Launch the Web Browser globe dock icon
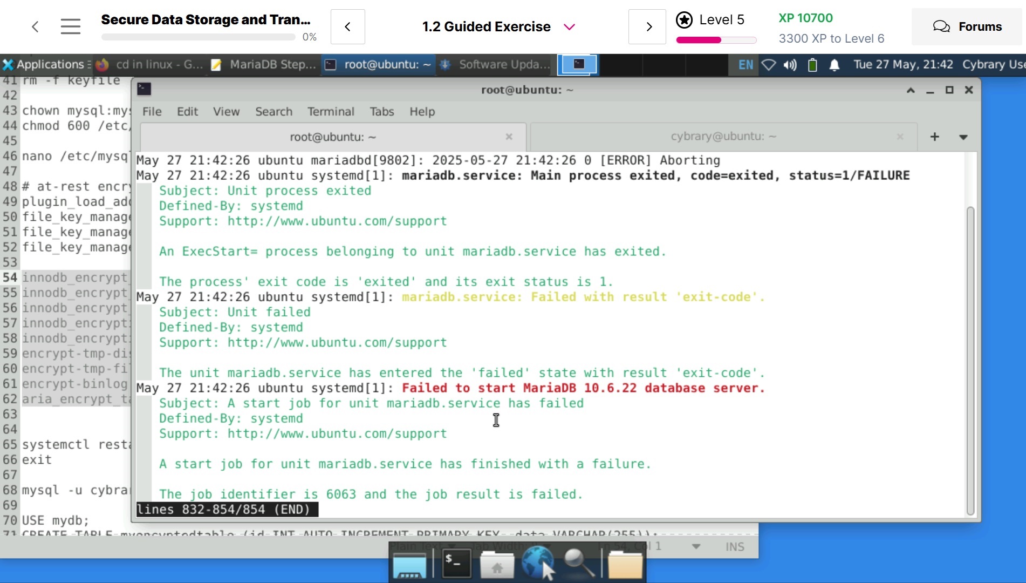 click(x=537, y=562)
